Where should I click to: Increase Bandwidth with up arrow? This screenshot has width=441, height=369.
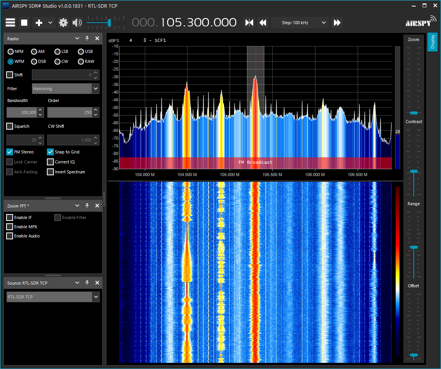40,110
